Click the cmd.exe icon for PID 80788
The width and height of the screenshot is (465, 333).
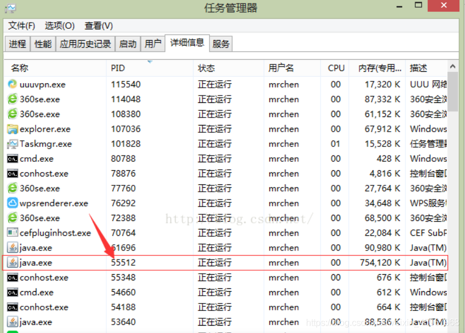pos(12,159)
